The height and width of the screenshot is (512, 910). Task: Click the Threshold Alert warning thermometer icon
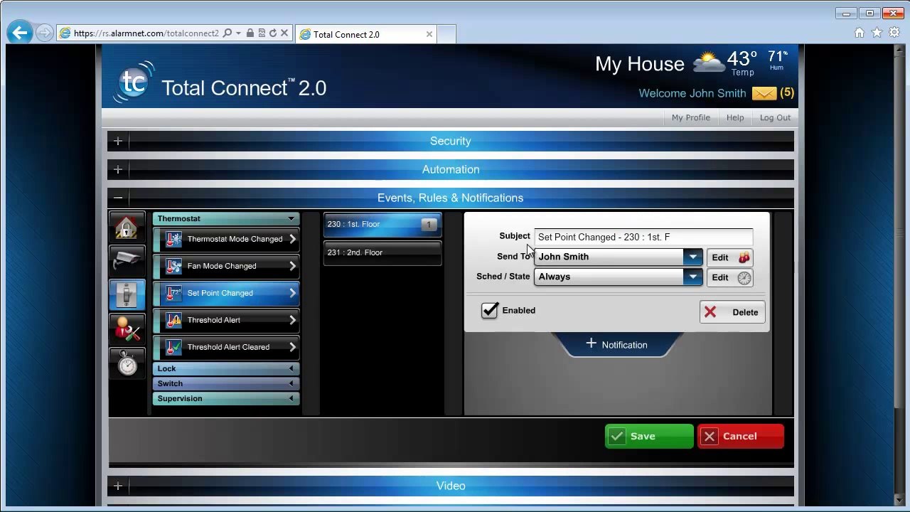click(173, 320)
